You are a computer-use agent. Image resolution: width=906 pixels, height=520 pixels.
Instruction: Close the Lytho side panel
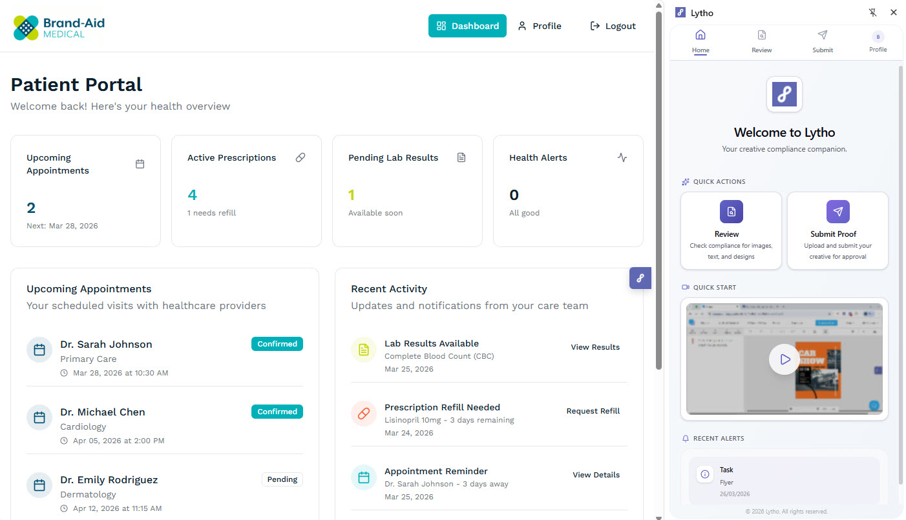tap(894, 12)
